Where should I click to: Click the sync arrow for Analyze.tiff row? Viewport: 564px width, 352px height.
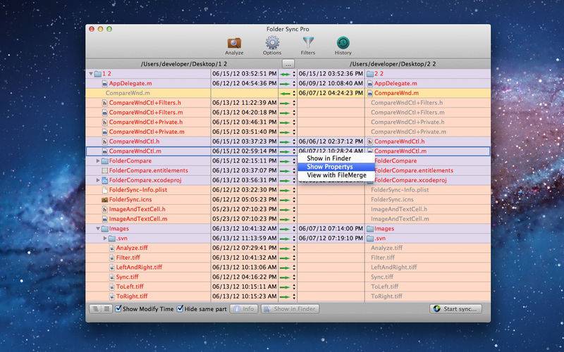point(285,249)
